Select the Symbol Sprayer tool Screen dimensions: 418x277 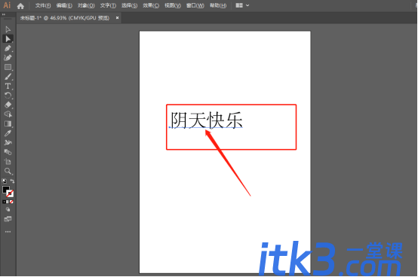click(8, 143)
